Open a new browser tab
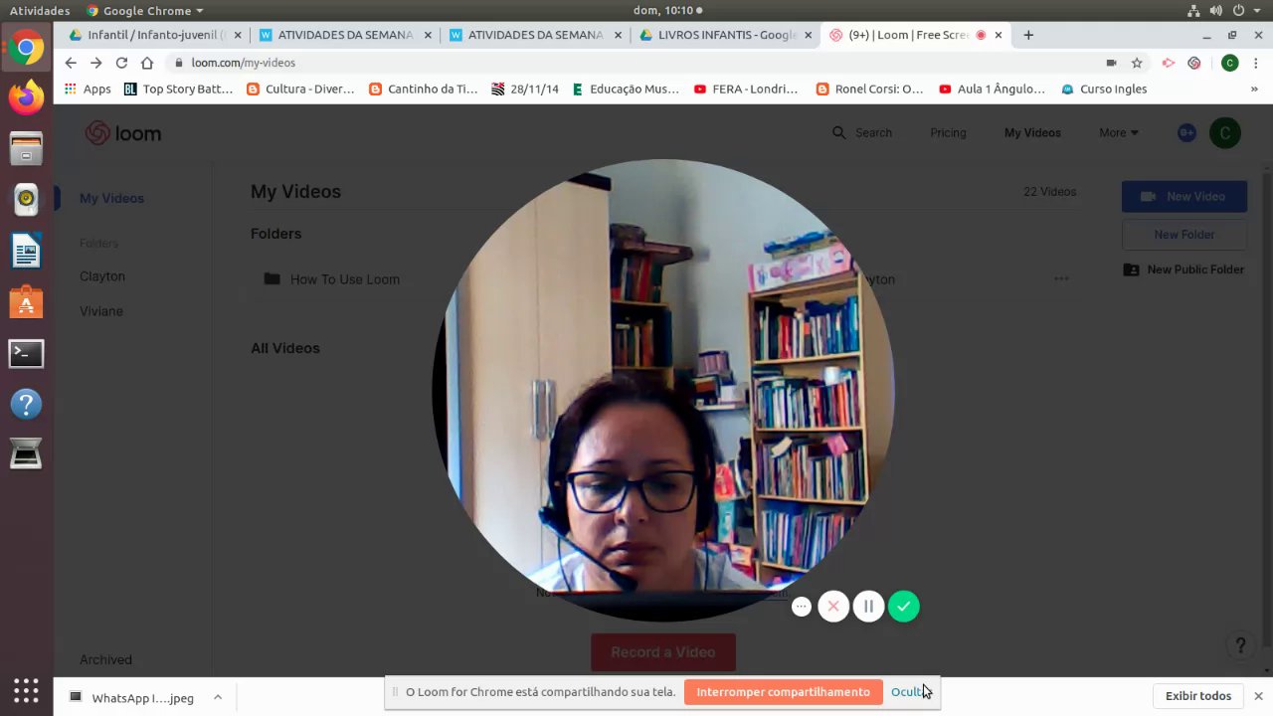 (x=1028, y=35)
